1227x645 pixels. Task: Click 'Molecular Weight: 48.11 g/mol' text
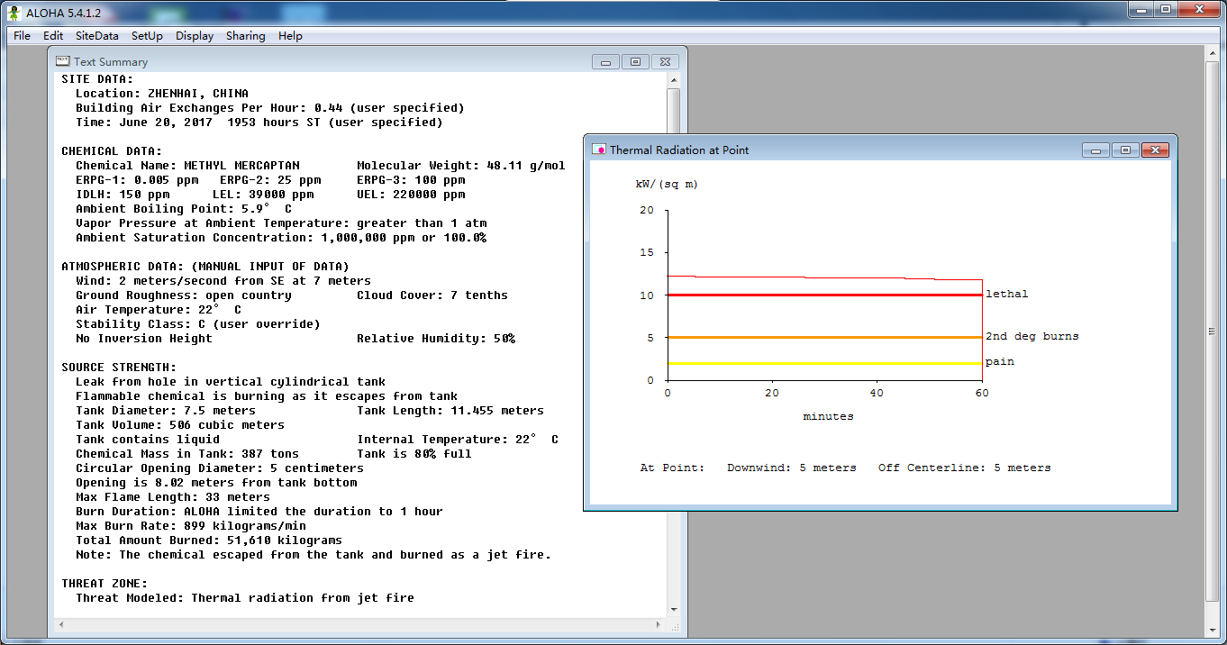tap(461, 166)
